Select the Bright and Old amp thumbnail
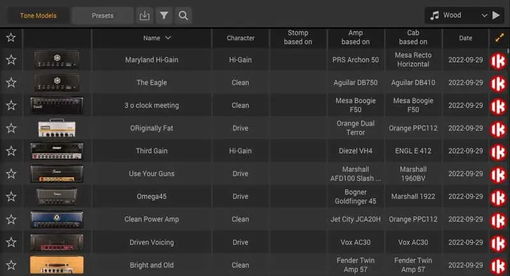This screenshot has width=510, height=276. click(x=57, y=265)
